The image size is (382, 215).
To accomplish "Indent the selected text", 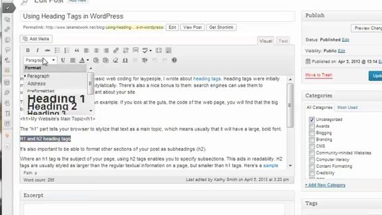I will click(x=144, y=60).
